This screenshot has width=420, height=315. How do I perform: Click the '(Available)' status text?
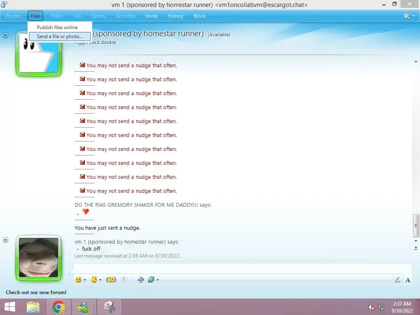(219, 34)
